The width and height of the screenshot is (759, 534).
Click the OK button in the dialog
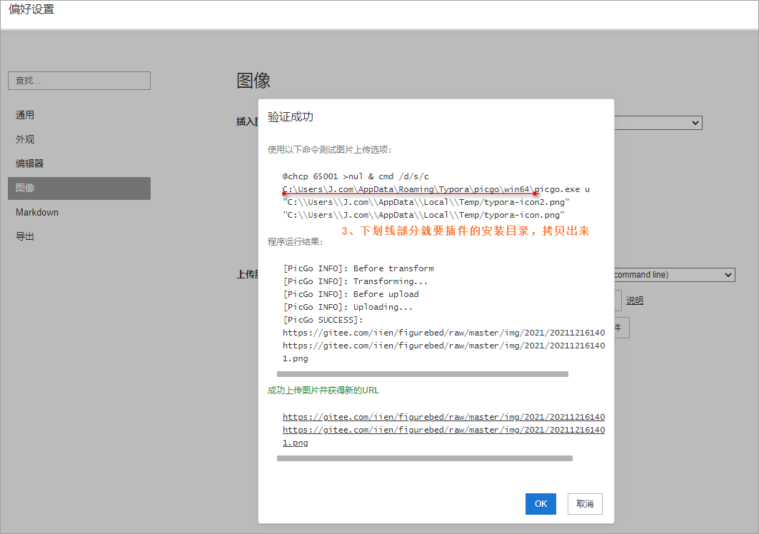(x=541, y=504)
